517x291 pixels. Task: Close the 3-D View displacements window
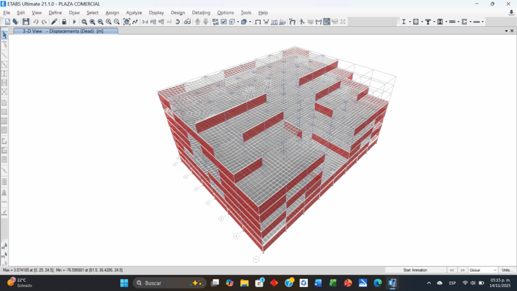(x=511, y=31)
